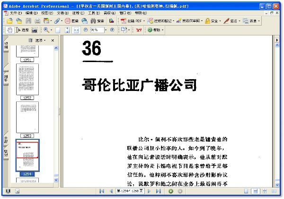Viewport: 284px width, 199px height.
Task: Open the 视图(V) menu
Action: pyautogui.click(x=47, y=13)
